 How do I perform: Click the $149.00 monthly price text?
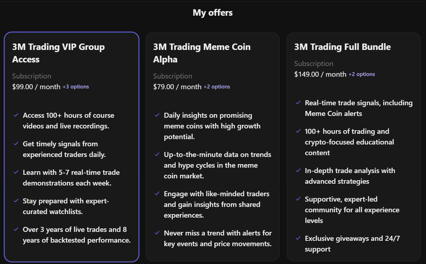pyautogui.click(x=319, y=74)
